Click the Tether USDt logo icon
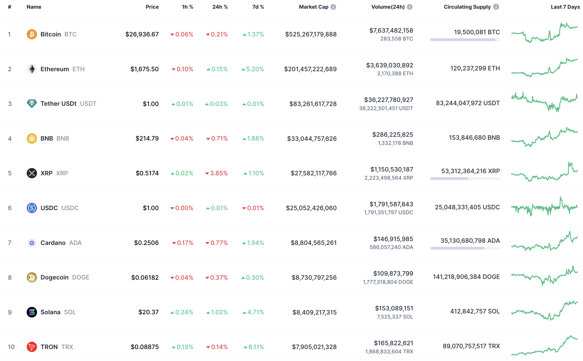Image resolution: width=583 pixels, height=361 pixels. [x=32, y=104]
